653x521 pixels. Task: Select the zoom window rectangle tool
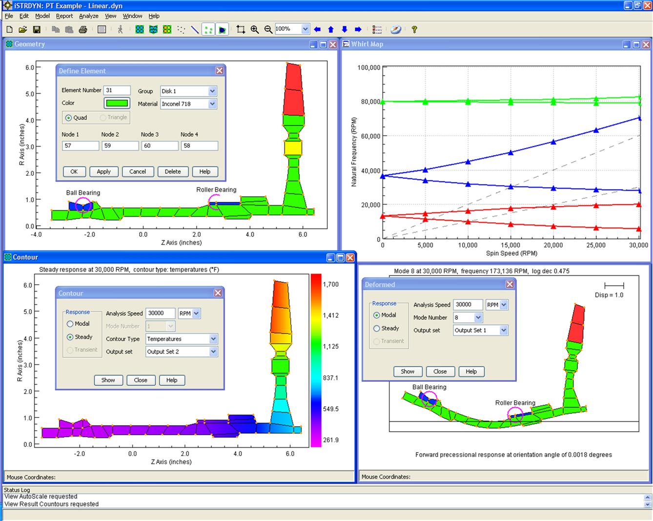point(241,30)
